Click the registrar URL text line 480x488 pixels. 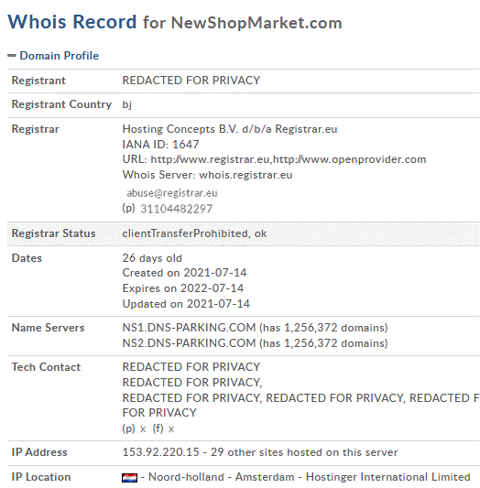(x=274, y=159)
